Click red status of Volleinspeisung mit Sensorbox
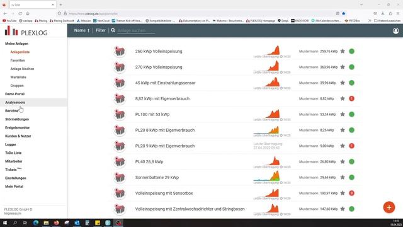This screenshot has height=227, width=403. [x=351, y=193]
